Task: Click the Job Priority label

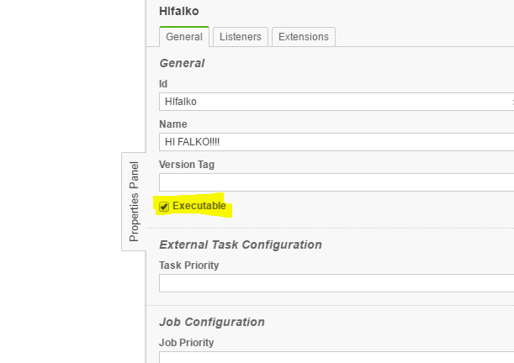Action: 187,342
